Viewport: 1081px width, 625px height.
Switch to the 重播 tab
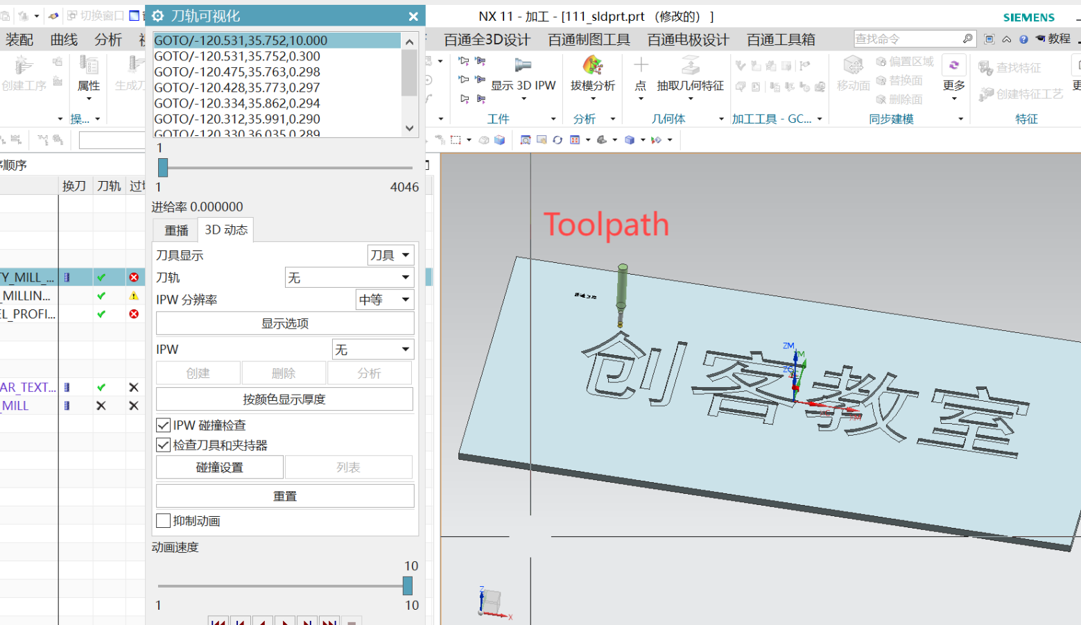[x=176, y=230]
